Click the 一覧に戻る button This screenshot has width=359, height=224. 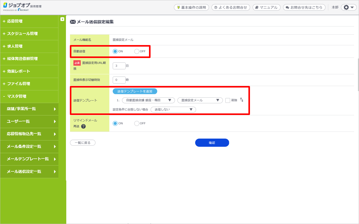point(83,143)
